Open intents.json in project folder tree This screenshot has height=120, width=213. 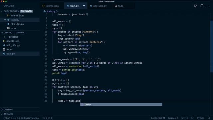(x=13, y=41)
